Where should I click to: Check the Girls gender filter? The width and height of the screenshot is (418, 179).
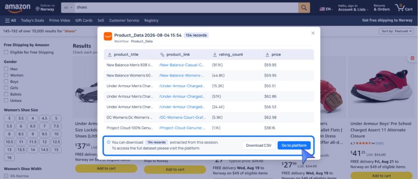pos(6,88)
